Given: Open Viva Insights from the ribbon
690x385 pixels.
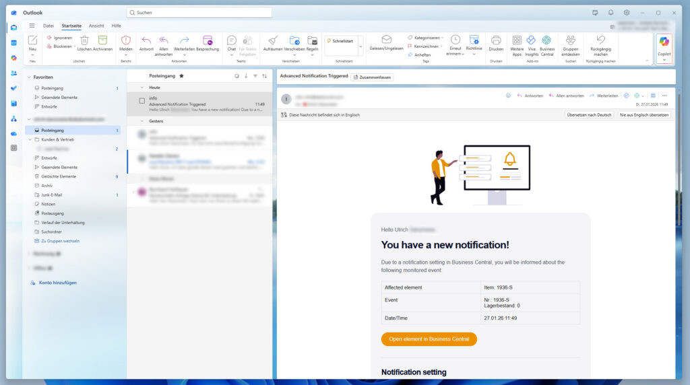Looking at the screenshot, I should 531,42.
